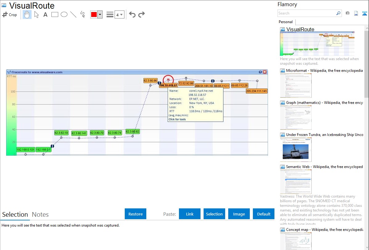Click the 205.234.111.141 hop label
Viewport: 369px width, 250px height.
click(x=257, y=91)
